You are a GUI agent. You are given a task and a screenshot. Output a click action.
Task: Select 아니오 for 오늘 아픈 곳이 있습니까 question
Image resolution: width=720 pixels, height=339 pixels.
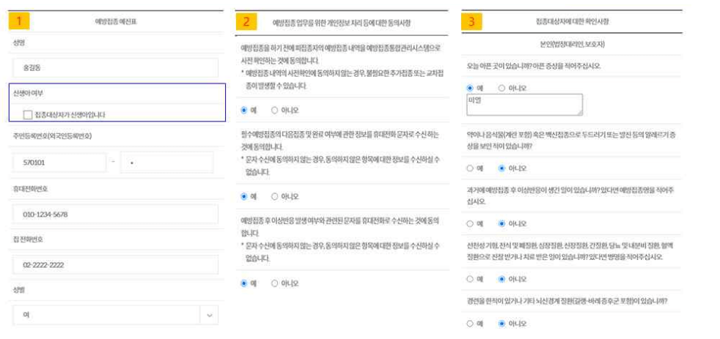click(x=502, y=88)
